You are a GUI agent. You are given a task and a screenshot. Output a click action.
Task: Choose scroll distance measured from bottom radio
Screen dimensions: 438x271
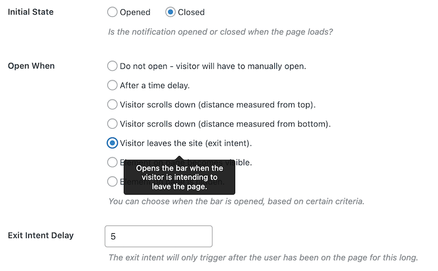coord(112,124)
